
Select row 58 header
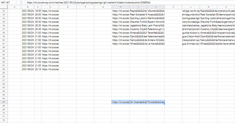click(4, 69)
